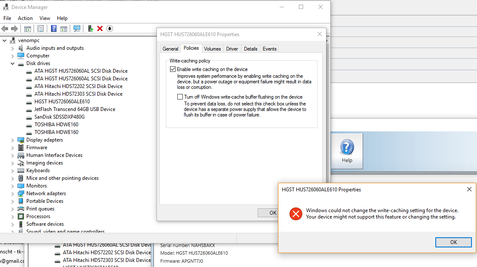477x267 pixels.
Task: Select ATA Hitachi HDS72202 in lower background list
Action: [x=107, y=253]
